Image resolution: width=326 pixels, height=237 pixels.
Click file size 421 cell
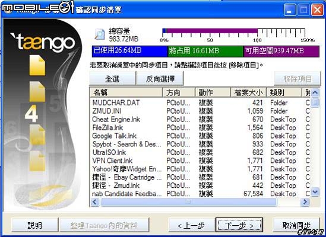(258, 103)
